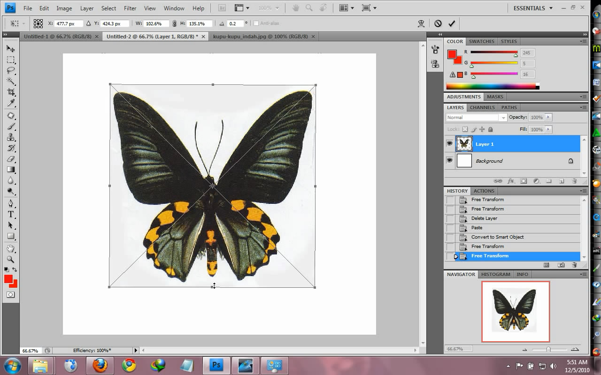Viewport: 601px width, 375px height.
Task: Open the Fill slider arrow
Action: [548, 129]
